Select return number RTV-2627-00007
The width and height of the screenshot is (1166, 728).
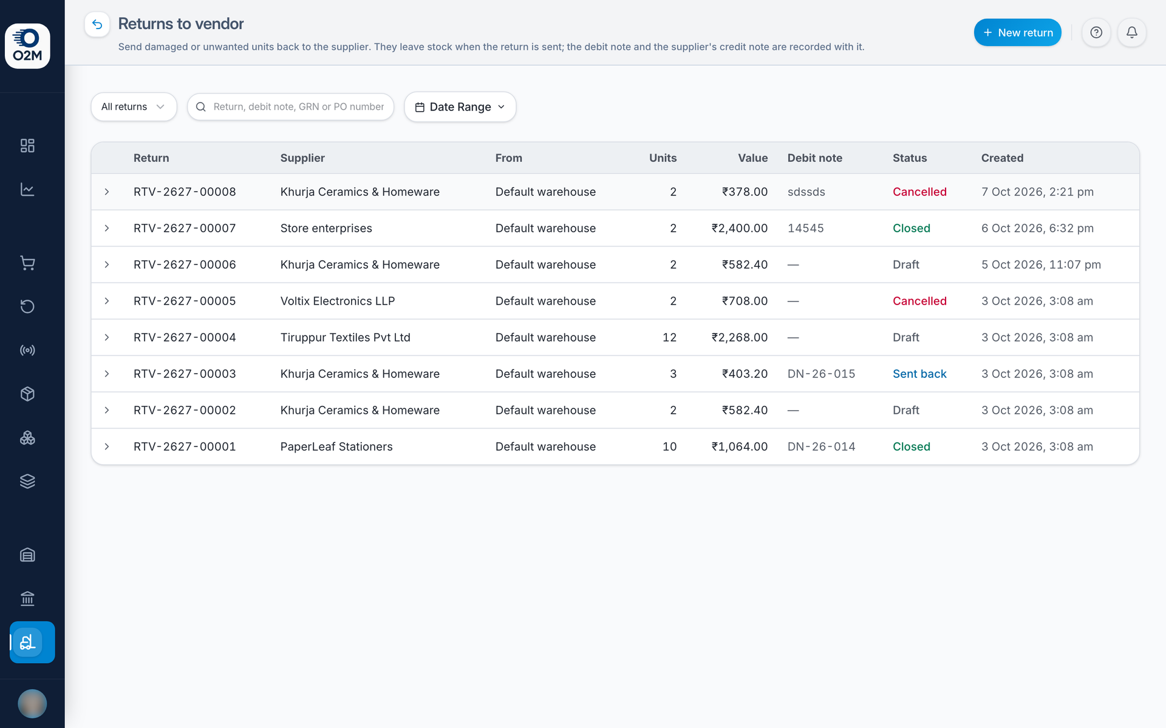pos(185,228)
